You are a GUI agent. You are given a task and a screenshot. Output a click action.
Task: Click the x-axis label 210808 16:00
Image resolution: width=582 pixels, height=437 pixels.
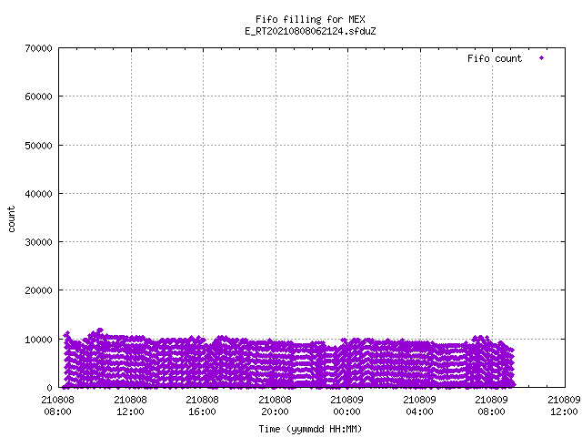pos(202,406)
